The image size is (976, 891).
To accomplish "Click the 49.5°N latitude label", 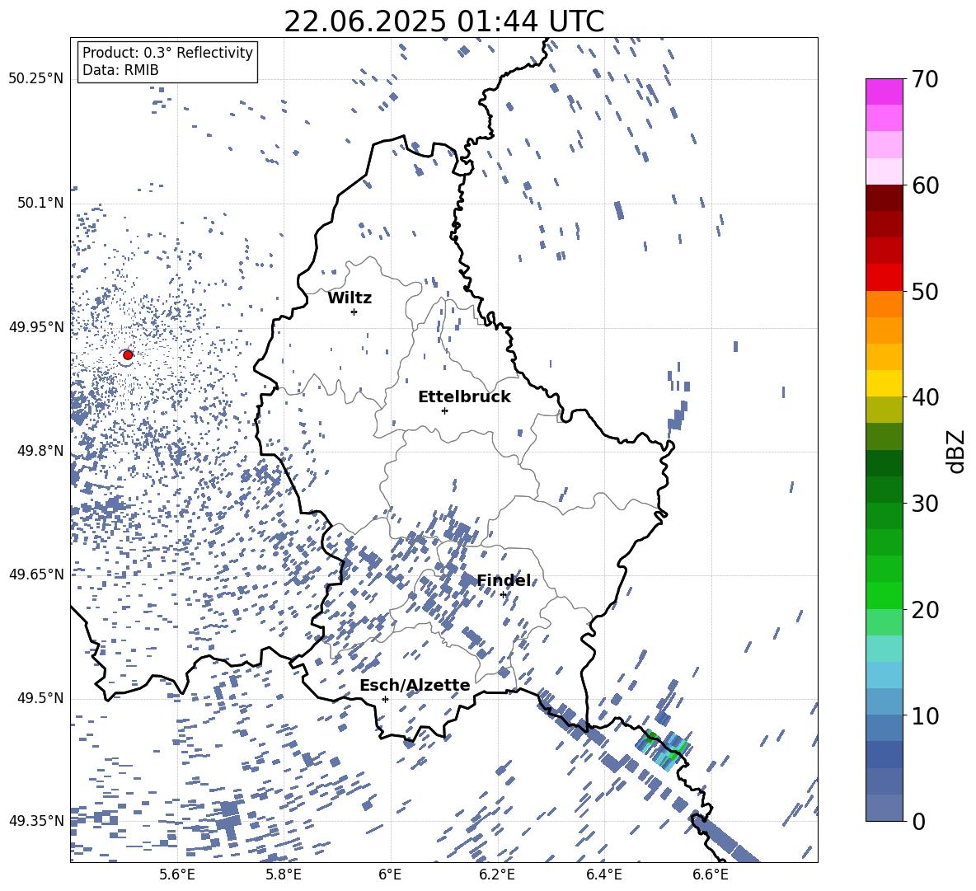I will click(x=40, y=698).
